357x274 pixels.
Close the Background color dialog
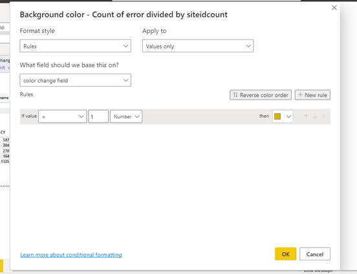click(x=334, y=8)
